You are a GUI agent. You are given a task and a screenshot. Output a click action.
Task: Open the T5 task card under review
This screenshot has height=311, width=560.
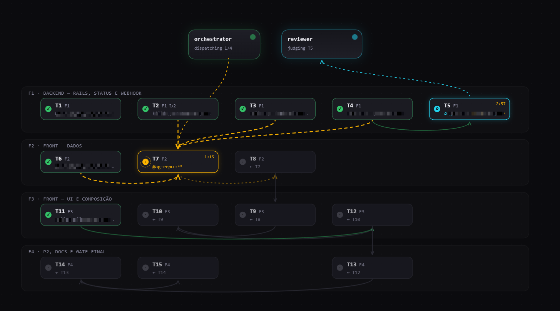(x=470, y=109)
